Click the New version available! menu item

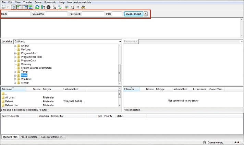pyautogui.click(x=80, y=2)
